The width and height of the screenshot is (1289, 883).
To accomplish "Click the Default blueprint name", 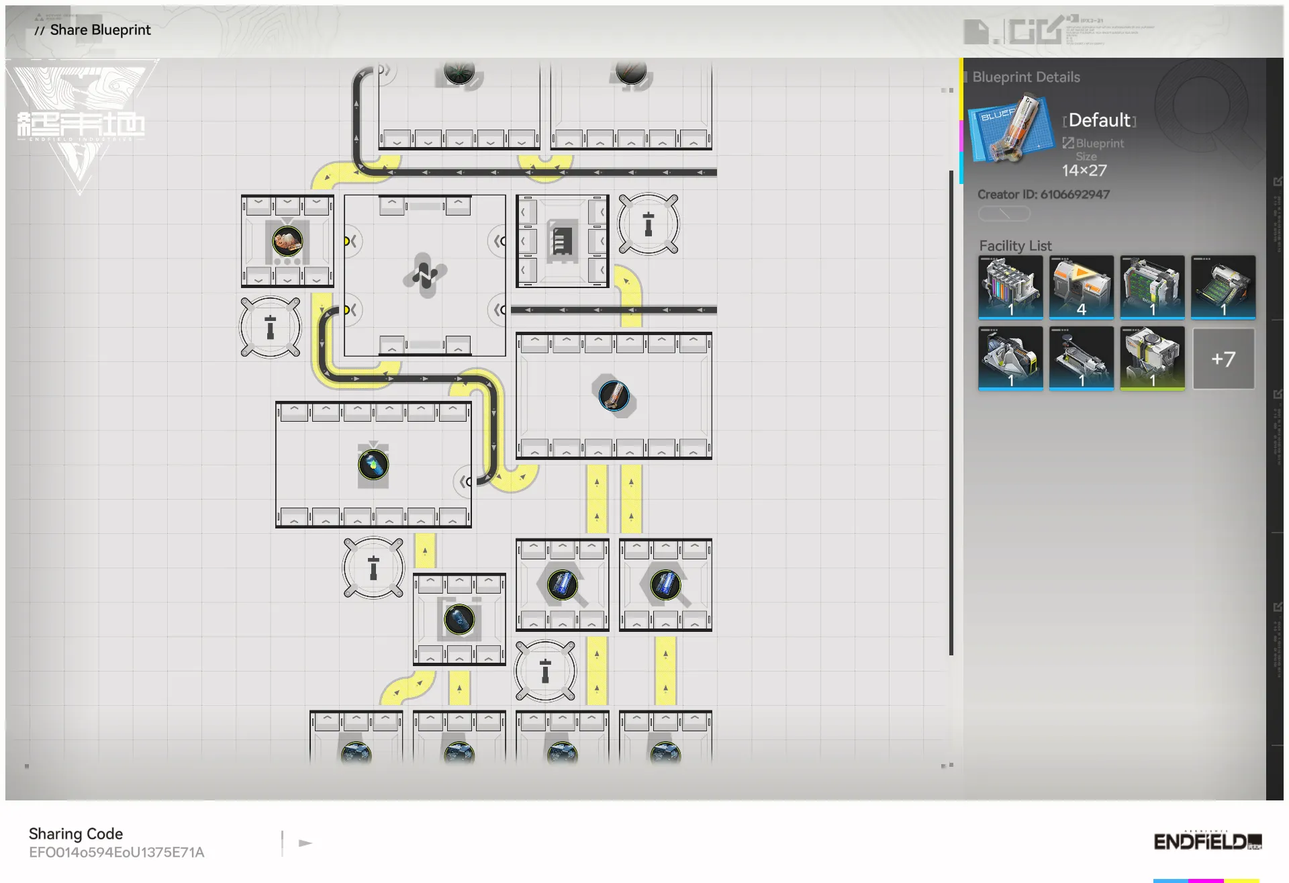I will coord(1100,120).
